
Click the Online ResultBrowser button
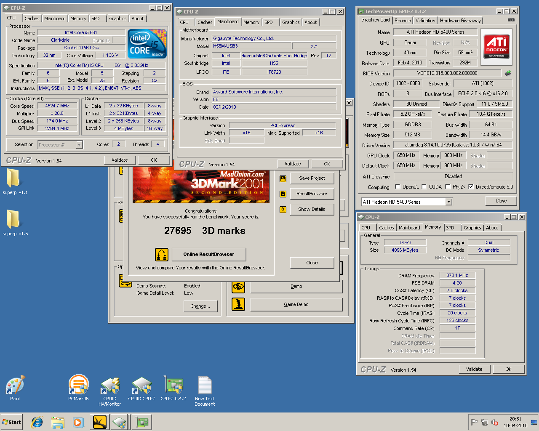click(x=208, y=254)
